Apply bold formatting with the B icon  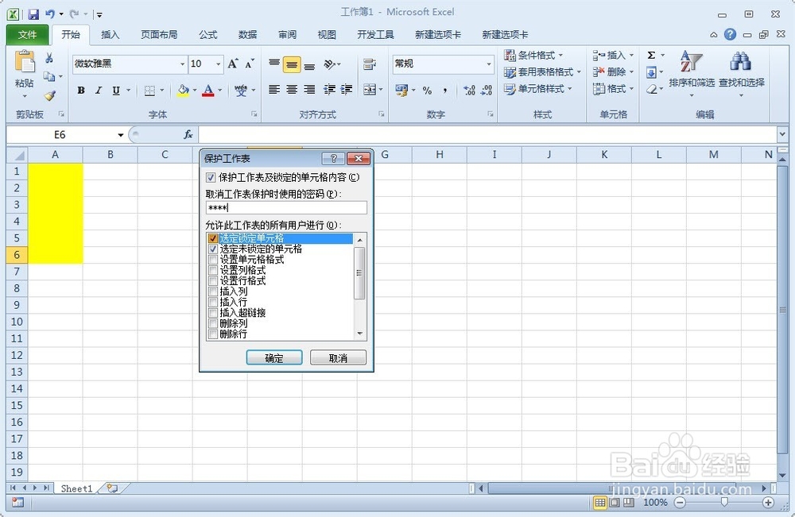[x=80, y=91]
